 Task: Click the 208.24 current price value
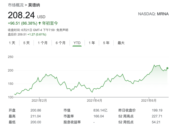click(x=21, y=15)
